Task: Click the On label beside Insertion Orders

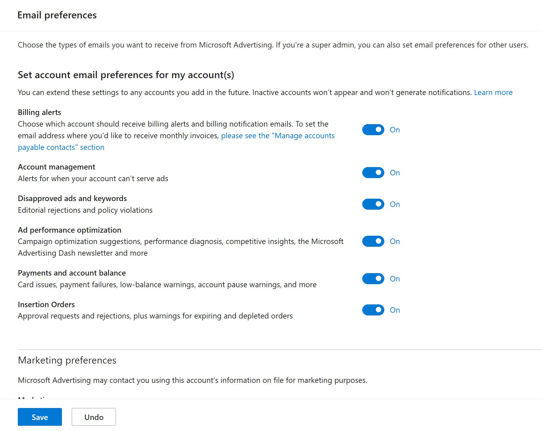Action: (394, 310)
